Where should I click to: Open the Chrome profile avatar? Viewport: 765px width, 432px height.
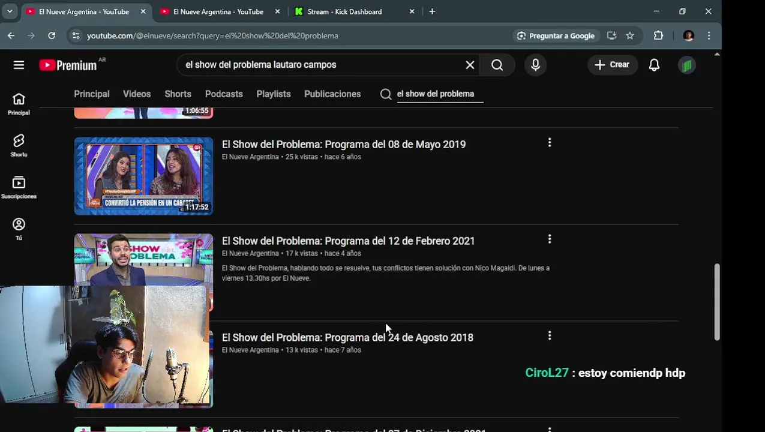(688, 35)
